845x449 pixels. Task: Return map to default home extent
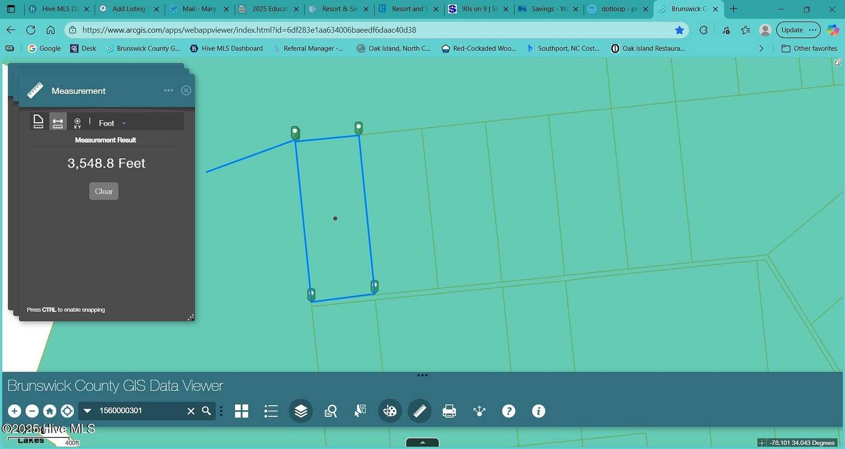pyautogui.click(x=49, y=411)
